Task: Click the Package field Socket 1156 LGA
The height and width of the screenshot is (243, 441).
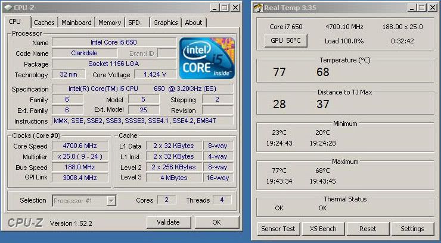Action: [x=114, y=64]
